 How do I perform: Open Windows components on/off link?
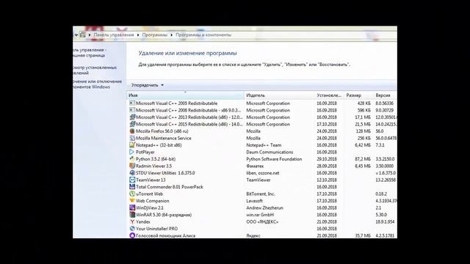(x=97, y=84)
